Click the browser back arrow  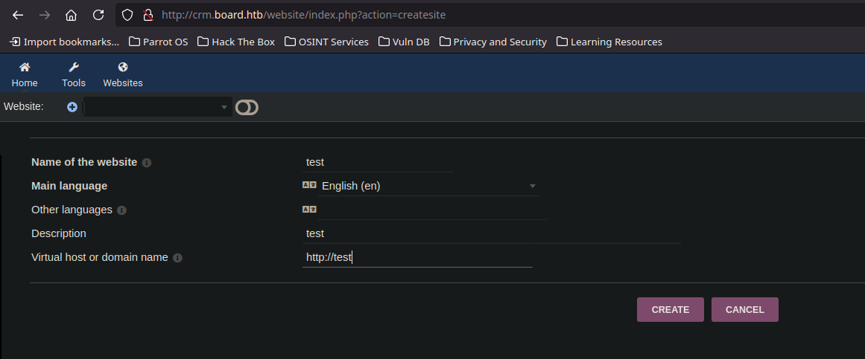tap(18, 15)
